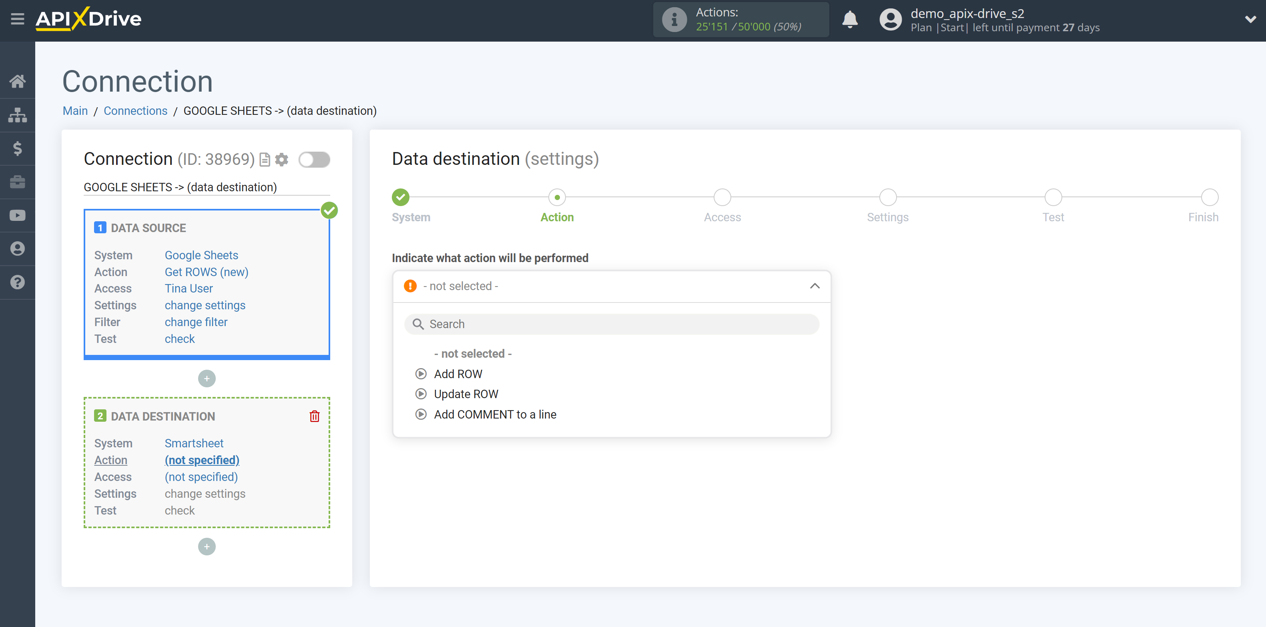This screenshot has height=627, width=1266.
Task: Collapse the action options dropdown
Action: [x=816, y=286]
